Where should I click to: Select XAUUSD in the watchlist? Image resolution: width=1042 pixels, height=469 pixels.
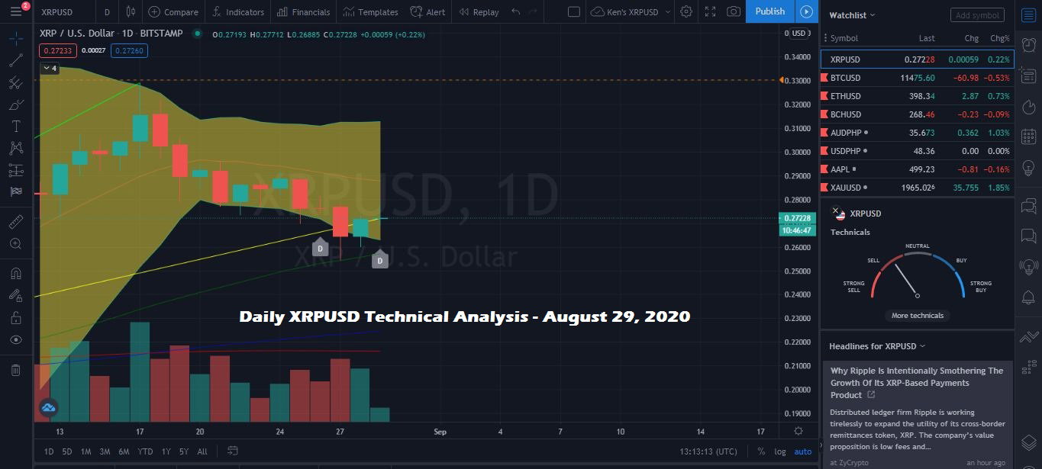click(917, 188)
